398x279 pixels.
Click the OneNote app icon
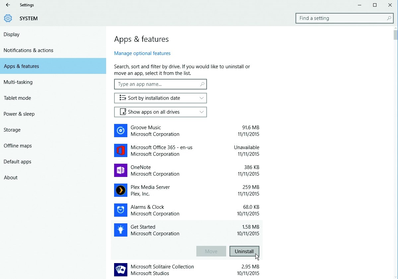[121, 170]
